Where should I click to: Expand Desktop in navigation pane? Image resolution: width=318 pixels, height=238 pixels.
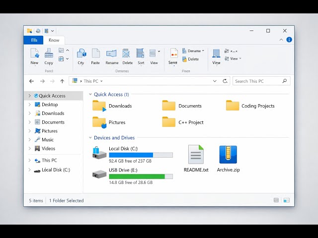pyautogui.click(x=30, y=105)
